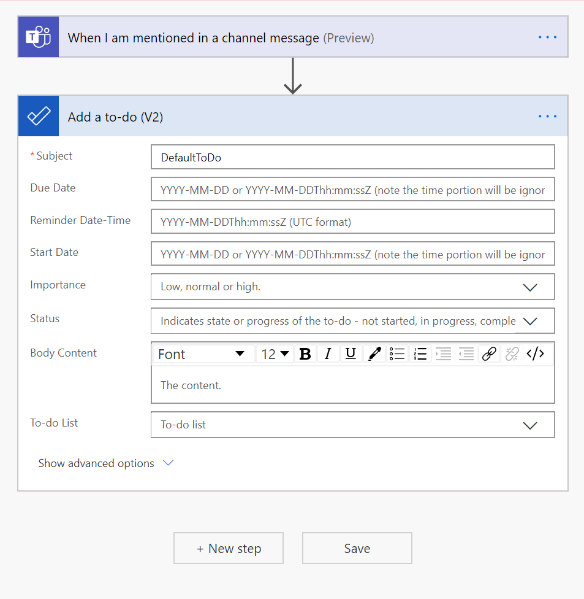
Task: Click the To-Do checkmark action icon
Action: pos(39,116)
